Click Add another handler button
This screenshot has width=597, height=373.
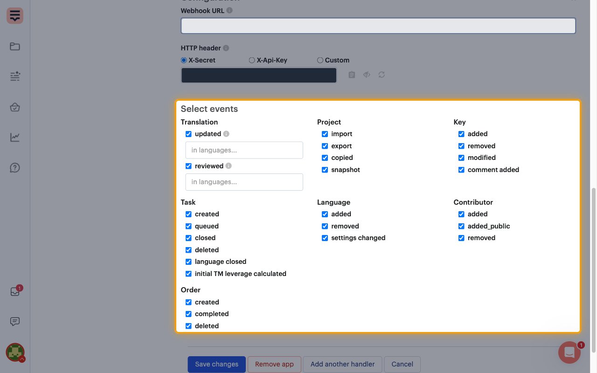pyautogui.click(x=343, y=364)
